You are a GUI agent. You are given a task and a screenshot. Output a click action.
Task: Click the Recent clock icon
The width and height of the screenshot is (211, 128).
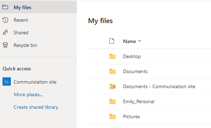5,20
